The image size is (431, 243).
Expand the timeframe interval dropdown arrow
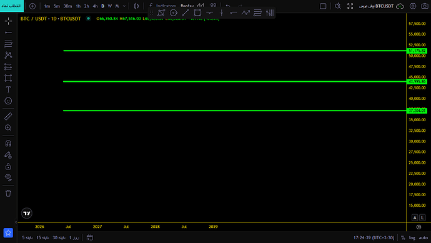click(x=124, y=6)
